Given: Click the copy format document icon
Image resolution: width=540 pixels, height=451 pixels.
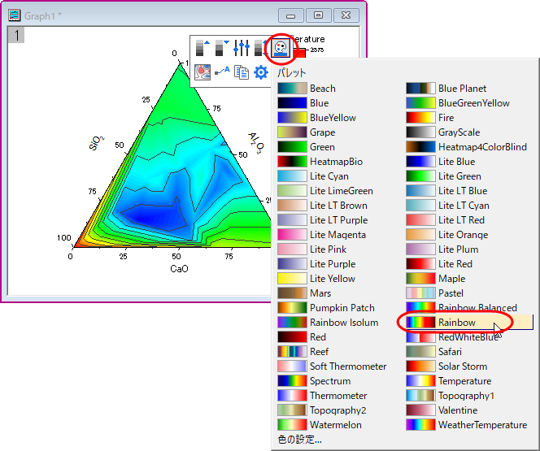Looking at the screenshot, I should point(242,72).
